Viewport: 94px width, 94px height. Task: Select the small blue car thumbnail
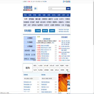[69, 83]
